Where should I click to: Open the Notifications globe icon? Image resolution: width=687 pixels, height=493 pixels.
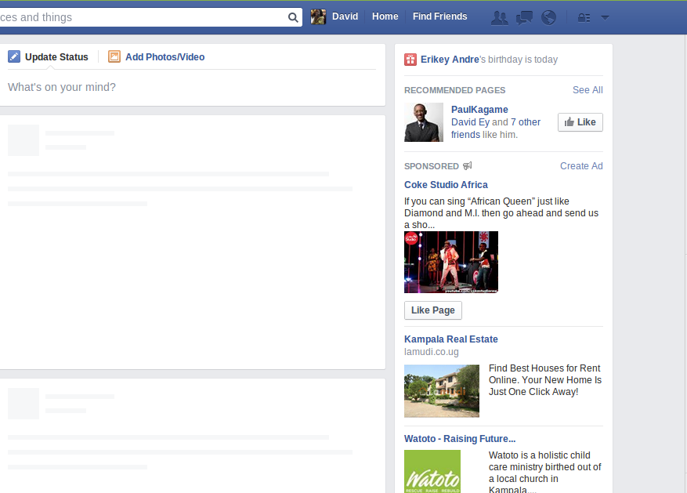pyautogui.click(x=548, y=17)
